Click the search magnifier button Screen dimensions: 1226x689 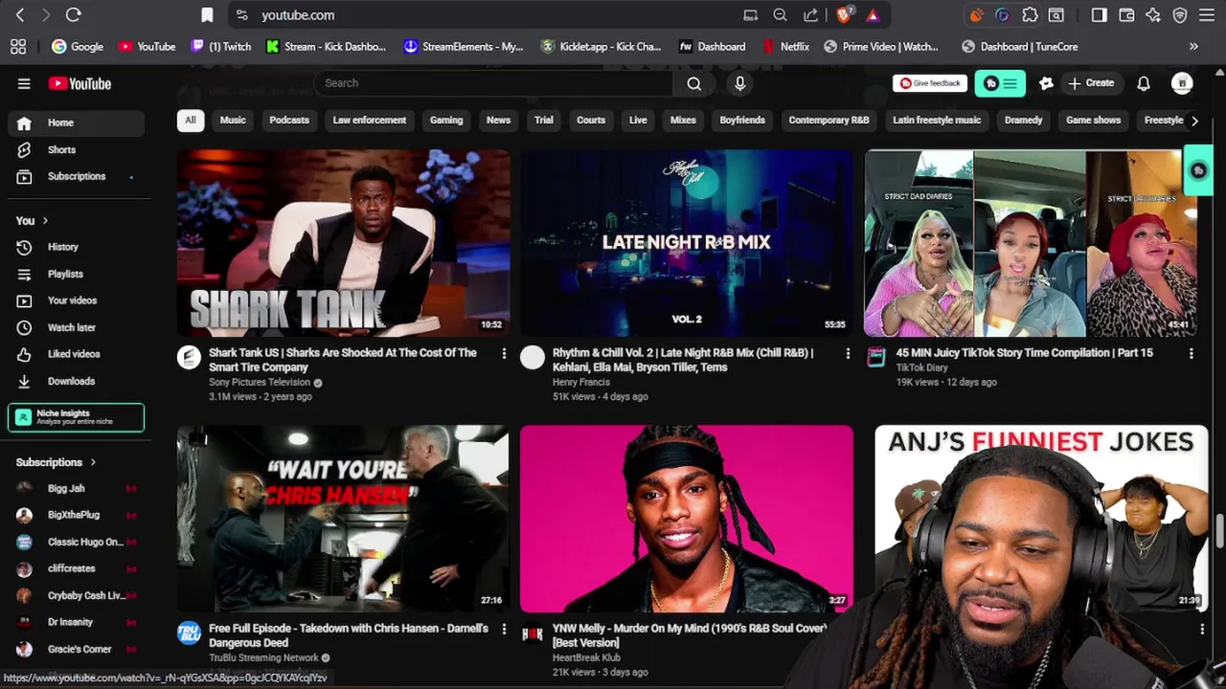point(693,83)
